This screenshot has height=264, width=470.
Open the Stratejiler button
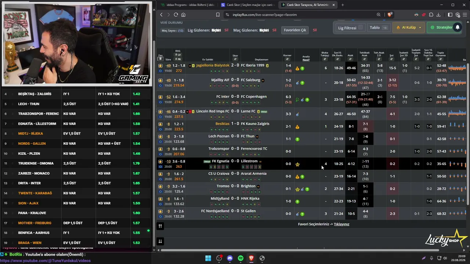coord(444,27)
